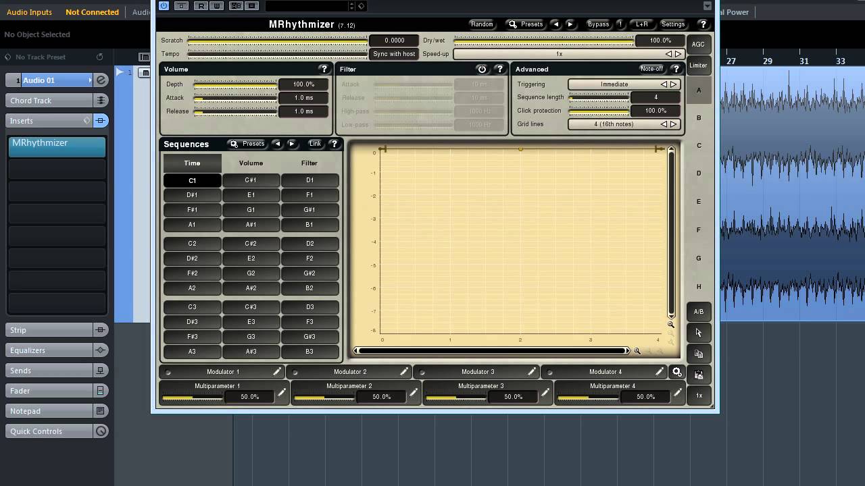The height and width of the screenshot is (486, 865).
Task: Edit Modulator 1 with its pencil icon
Action: pyautogui.click(x=277, y=372)
